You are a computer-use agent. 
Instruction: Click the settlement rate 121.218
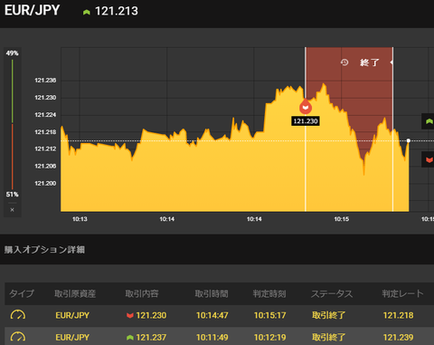click(399, 315)
